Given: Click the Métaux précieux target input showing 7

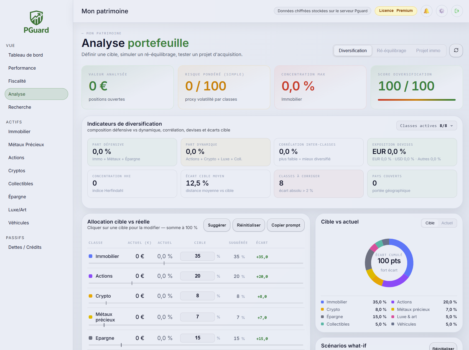Looking at the screenshot, I should [x=197, y=317].
